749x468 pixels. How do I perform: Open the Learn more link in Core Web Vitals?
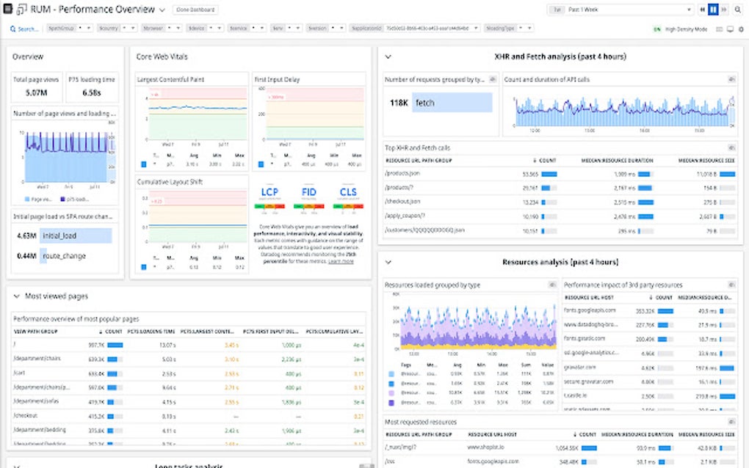click(341, 261)
